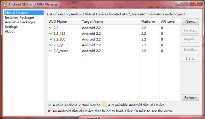
Task: Select the AVD named 2.2_432
Action: click(114, 33)
